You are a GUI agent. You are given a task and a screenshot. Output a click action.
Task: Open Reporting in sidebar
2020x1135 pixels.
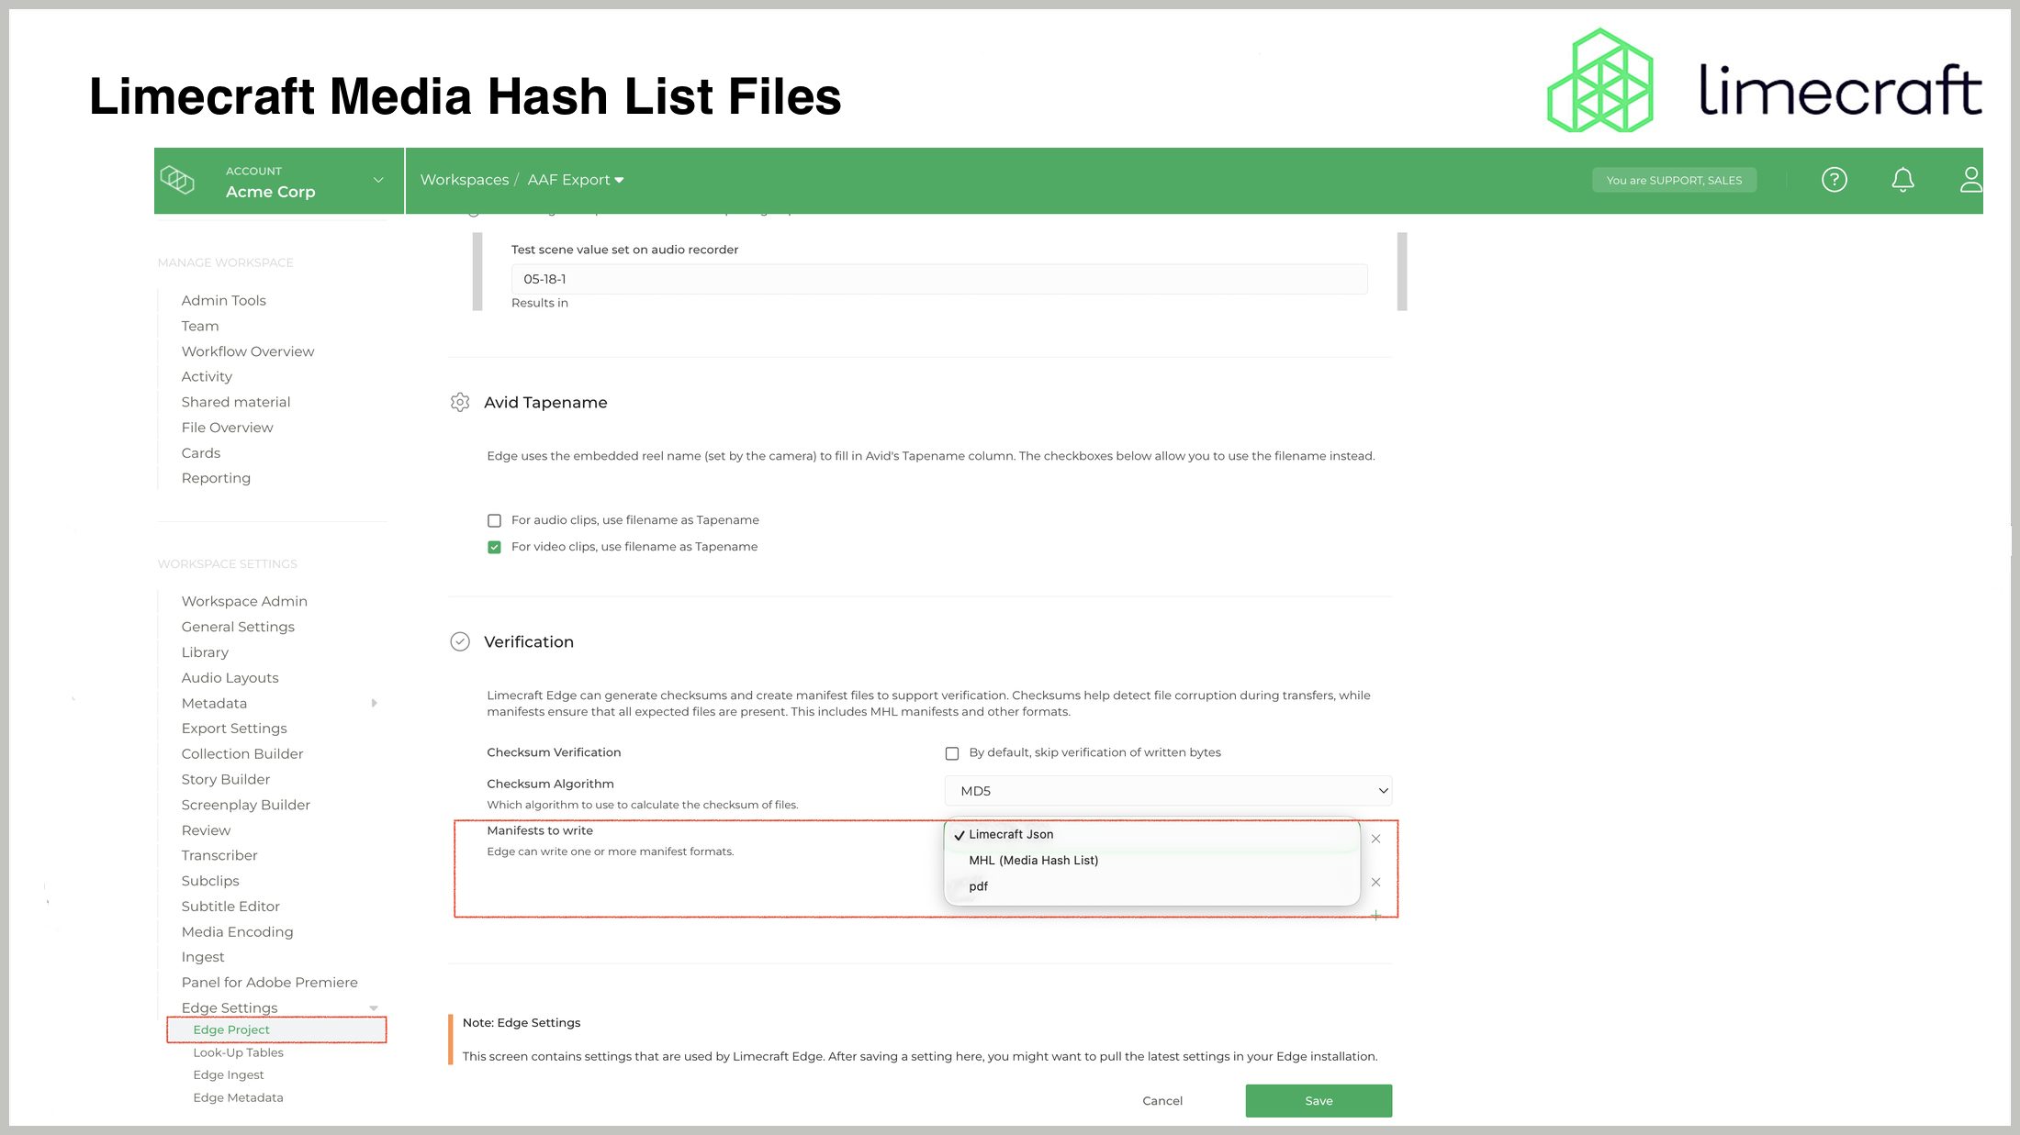coord(216,478)
